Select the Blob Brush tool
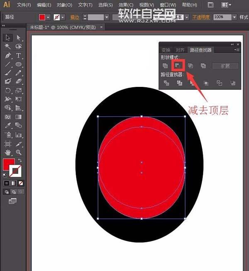Viewport: 249px width, 271px height. point(8,81)
